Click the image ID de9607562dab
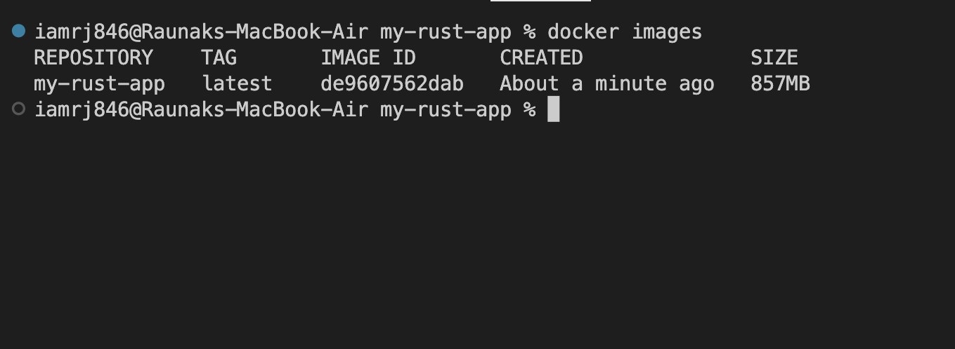955x349 pixels. (x=391, y=84)
